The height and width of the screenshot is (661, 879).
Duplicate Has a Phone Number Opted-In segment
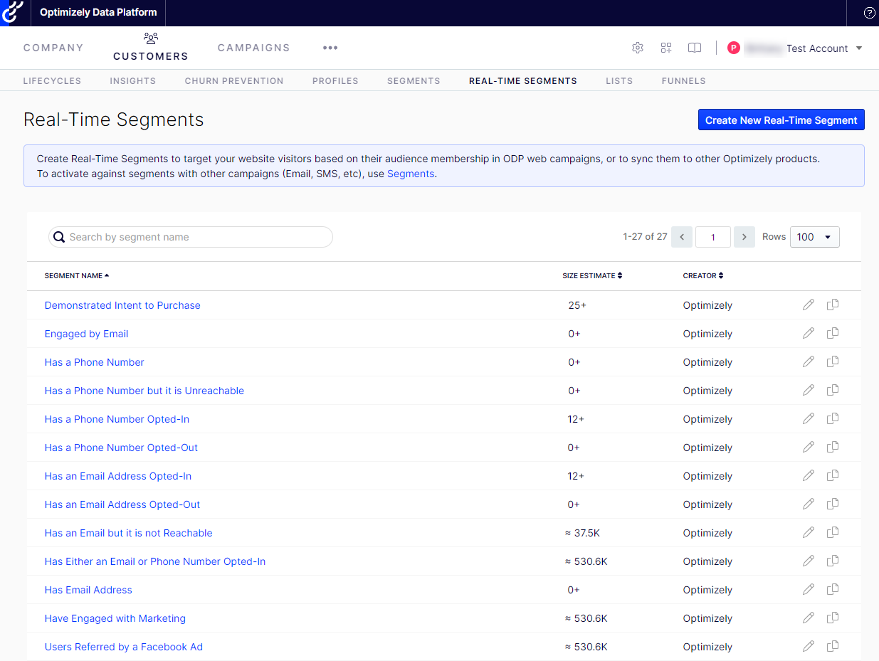833,419
